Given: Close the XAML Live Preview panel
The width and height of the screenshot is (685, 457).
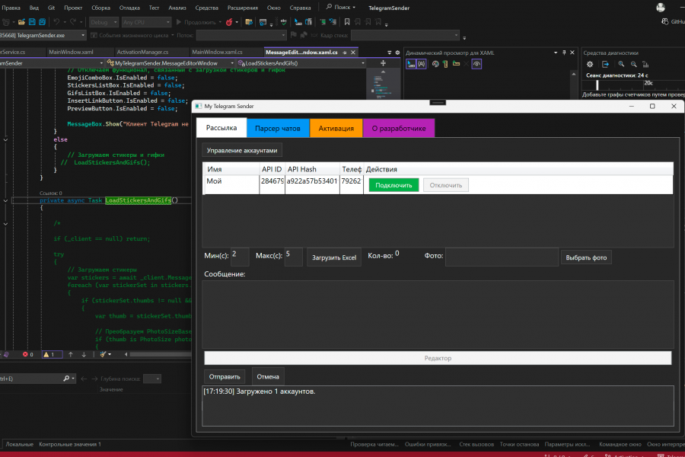Looking at the screenshot, I should 572,53.
